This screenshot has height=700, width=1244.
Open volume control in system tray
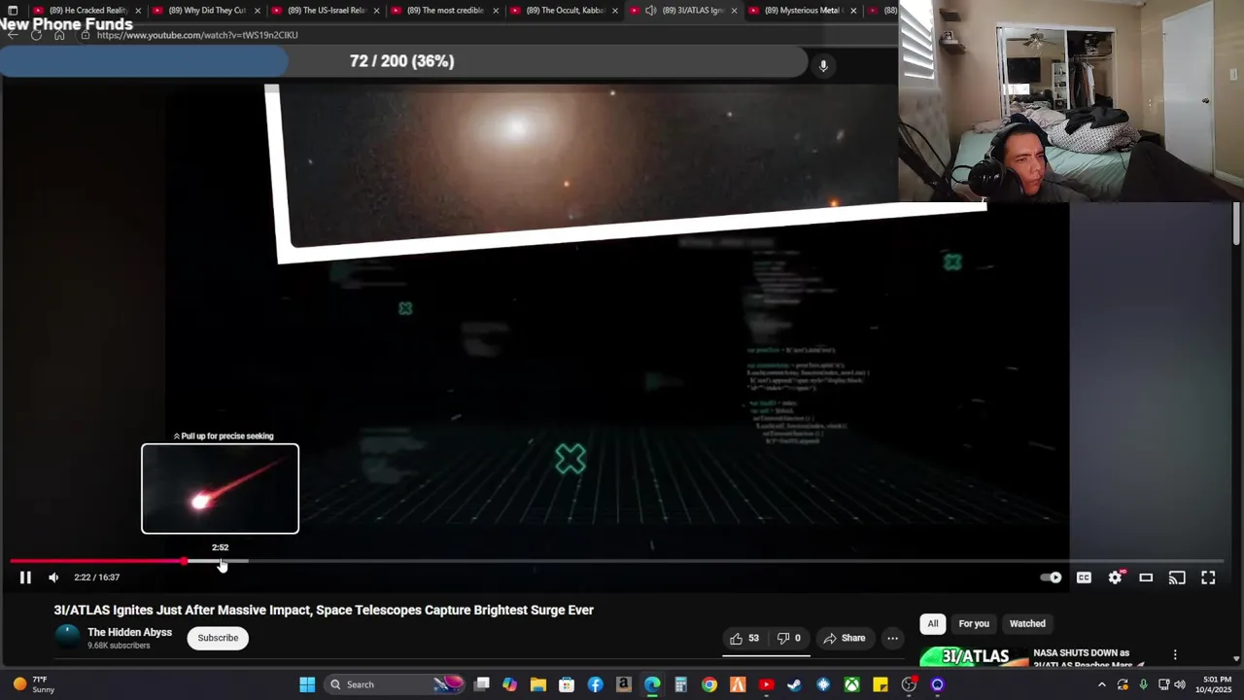click(x=1180, y=684)
